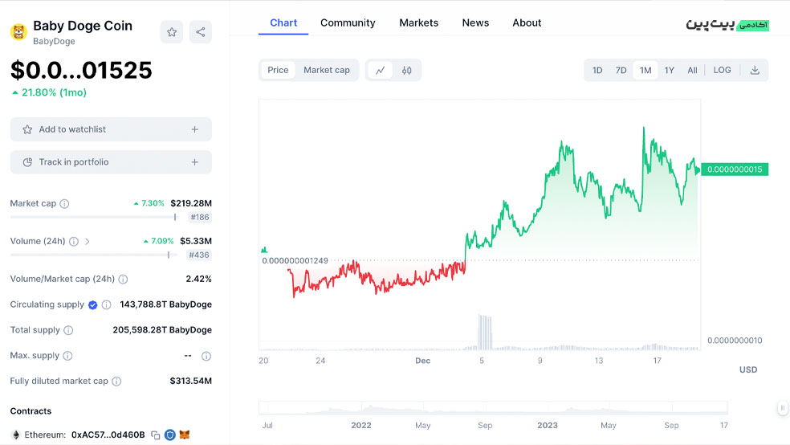Switch to candlestick chart icon

[x=406, y=70]
